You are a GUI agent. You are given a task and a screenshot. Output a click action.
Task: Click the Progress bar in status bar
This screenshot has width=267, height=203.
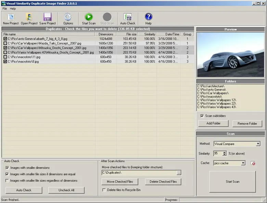pos(221,200)
